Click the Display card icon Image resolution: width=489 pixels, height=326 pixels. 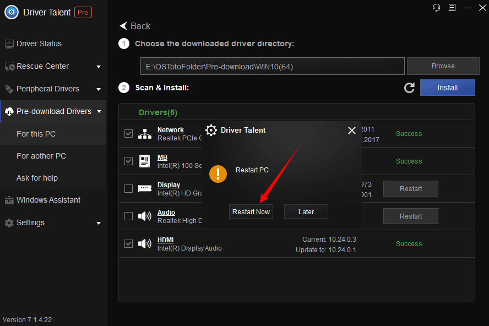[x=145, y=189]
